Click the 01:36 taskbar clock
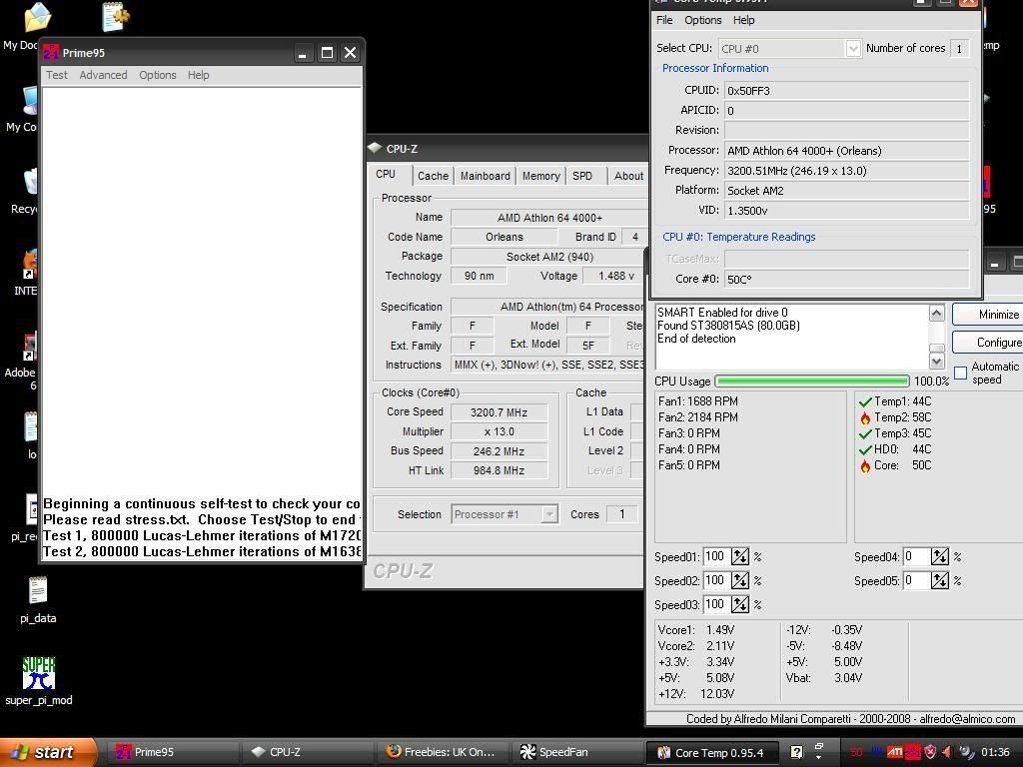 coord(995,753)
